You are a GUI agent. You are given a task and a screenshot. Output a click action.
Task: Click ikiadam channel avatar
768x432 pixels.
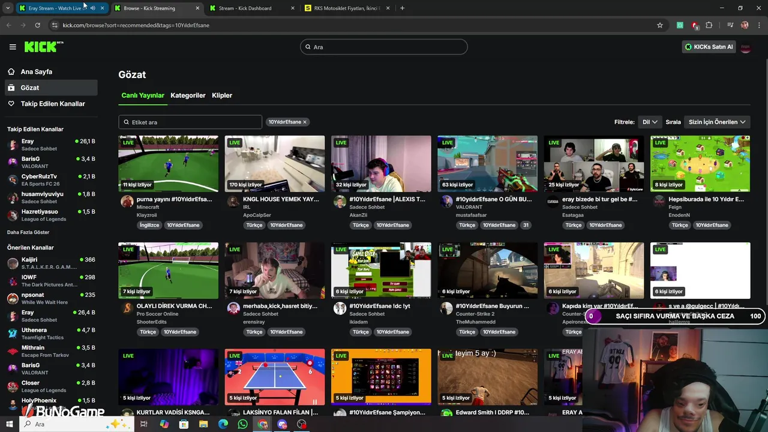tap(340, 308)
